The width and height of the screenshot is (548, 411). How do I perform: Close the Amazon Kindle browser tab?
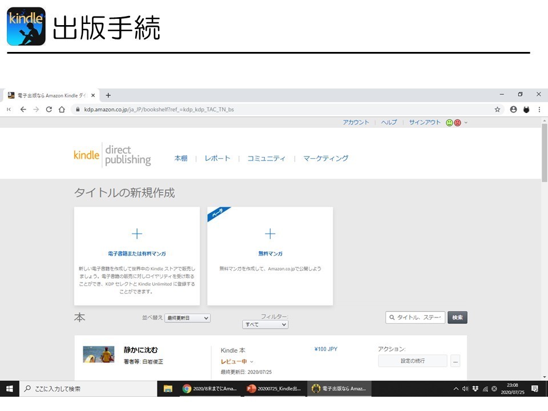pyautogui.click(x=93, y=95)
